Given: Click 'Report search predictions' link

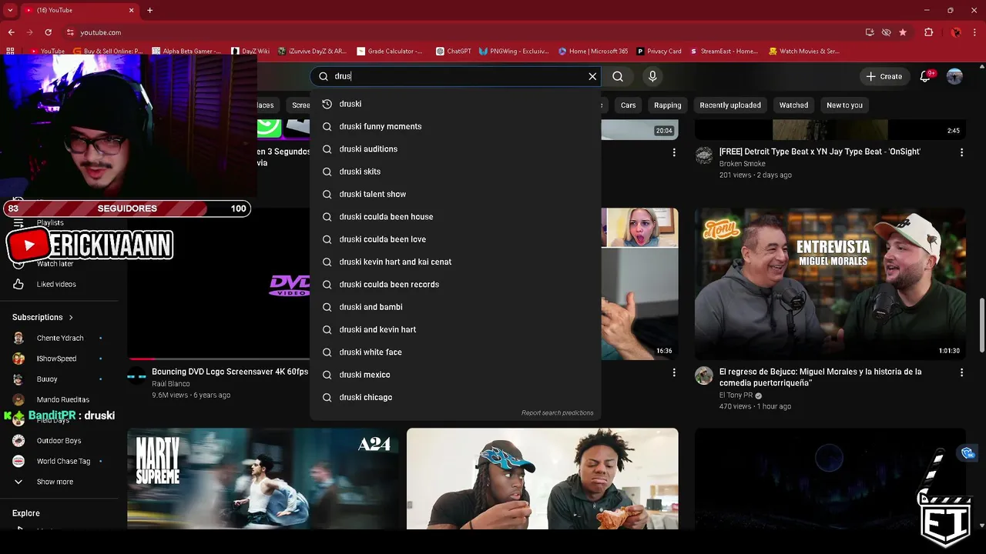Looking at the screenshot, I should point(557,413).
